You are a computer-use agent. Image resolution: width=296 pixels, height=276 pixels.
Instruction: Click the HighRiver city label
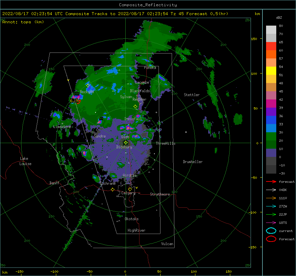tap(136, 230)
